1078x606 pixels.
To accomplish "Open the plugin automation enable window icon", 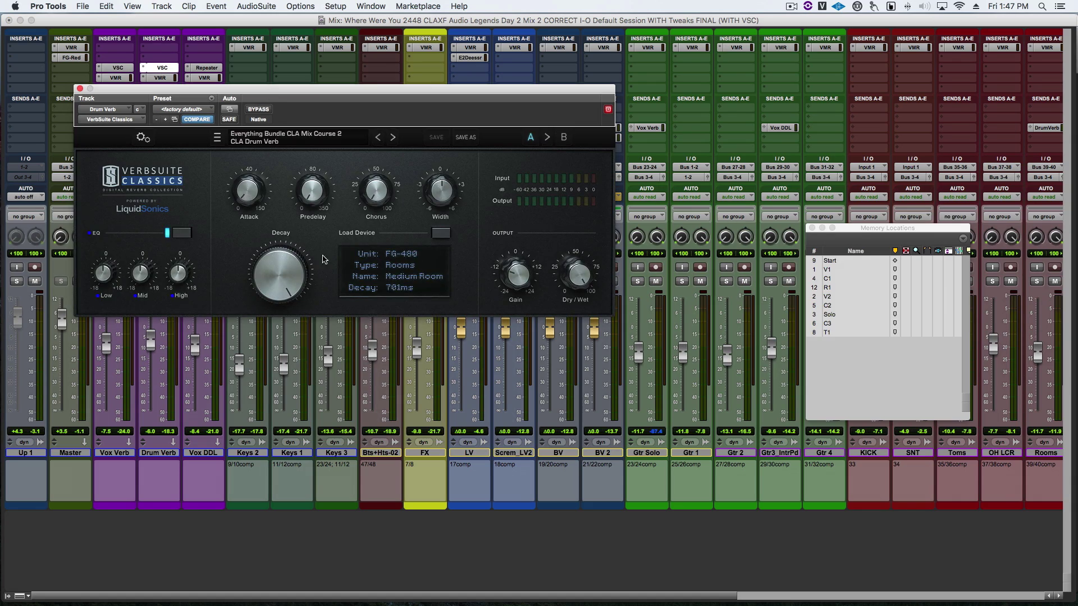I will click(229, 109).
